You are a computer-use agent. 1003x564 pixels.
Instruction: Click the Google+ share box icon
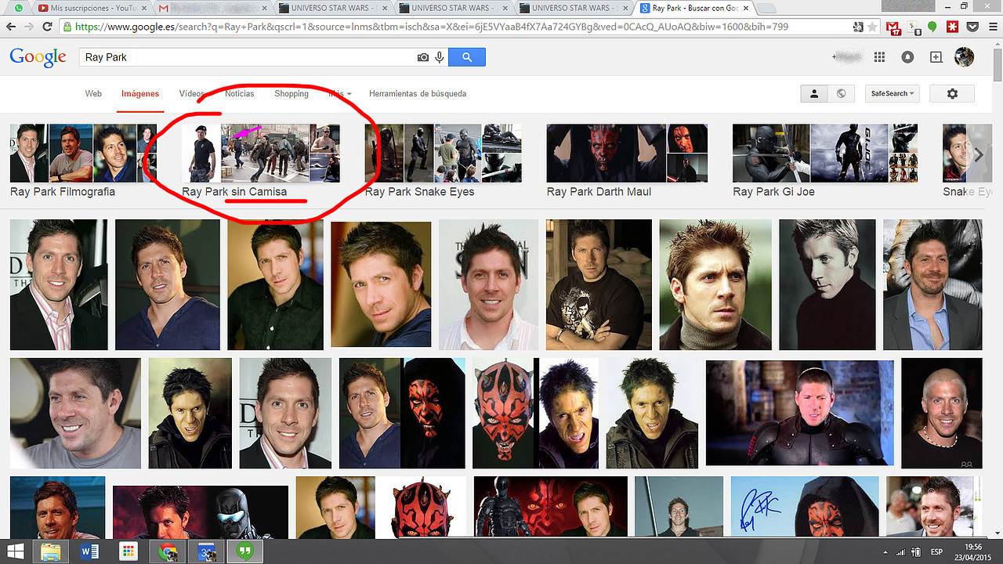pos(936,57)
